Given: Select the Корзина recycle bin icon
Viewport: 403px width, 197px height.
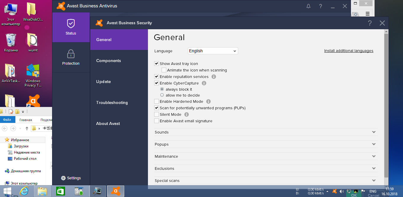Looking at the screenshot, I should click(x=11, y=43).
